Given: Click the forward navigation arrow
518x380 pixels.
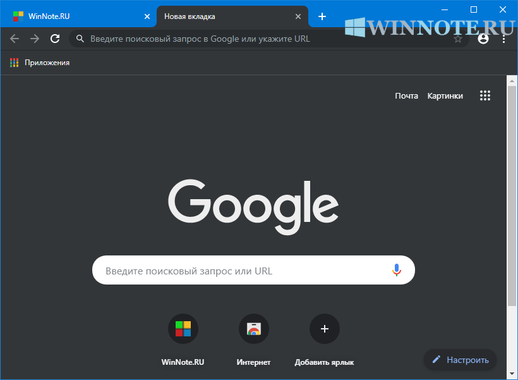Looking at the screenshot, I should tap(35, 39).
